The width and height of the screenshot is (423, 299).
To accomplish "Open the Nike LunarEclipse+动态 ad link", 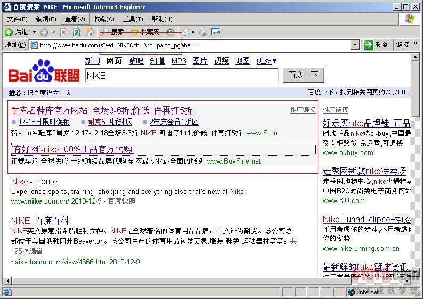I will [x=367, y=219].
